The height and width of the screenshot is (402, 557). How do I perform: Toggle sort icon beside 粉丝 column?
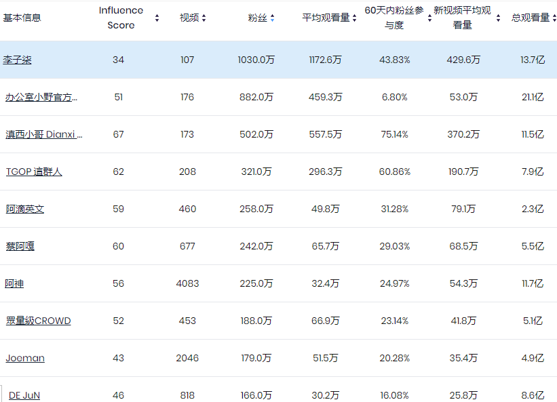(x=272, y=18)
